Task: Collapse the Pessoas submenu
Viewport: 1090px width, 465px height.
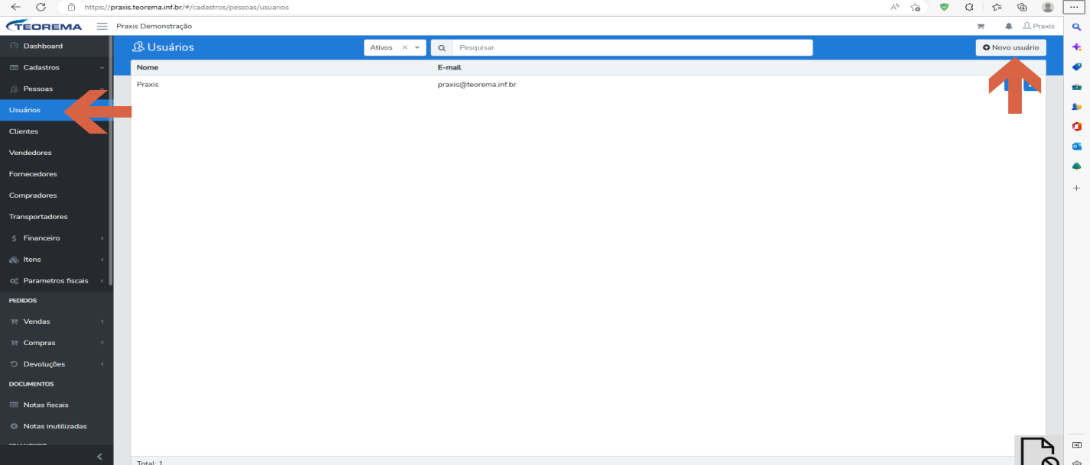Action: point(57,89)
